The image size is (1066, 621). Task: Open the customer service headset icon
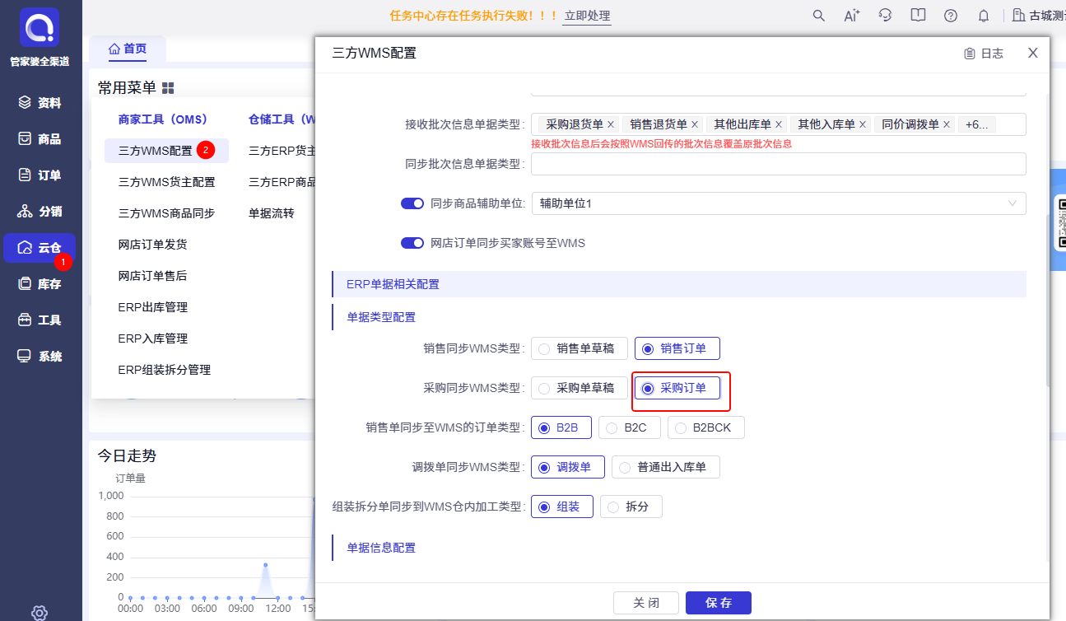click(x=885, y=16)
